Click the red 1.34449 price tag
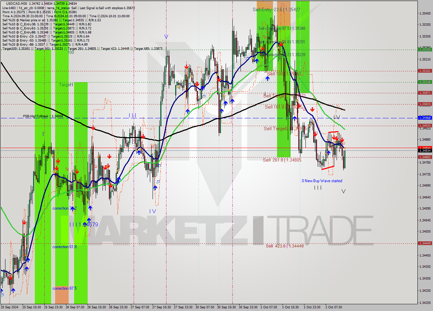 click(x=425, y=243)
